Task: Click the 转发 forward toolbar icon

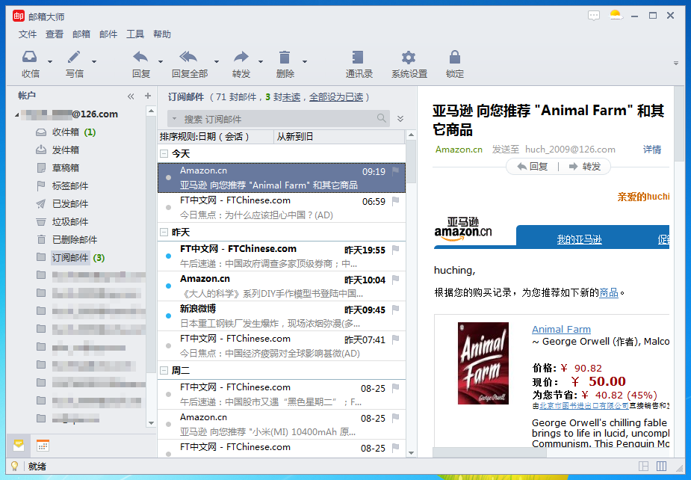Action: pos(241,58)
